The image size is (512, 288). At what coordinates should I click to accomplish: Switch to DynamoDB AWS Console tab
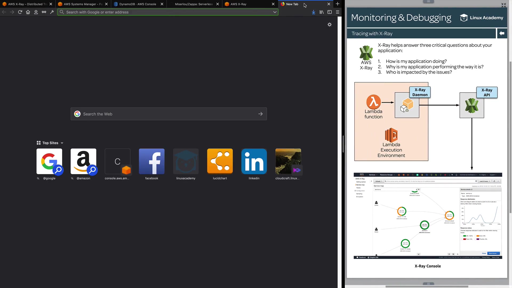[138, 4]
